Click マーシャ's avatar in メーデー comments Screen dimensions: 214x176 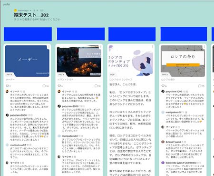pos(7,163)
